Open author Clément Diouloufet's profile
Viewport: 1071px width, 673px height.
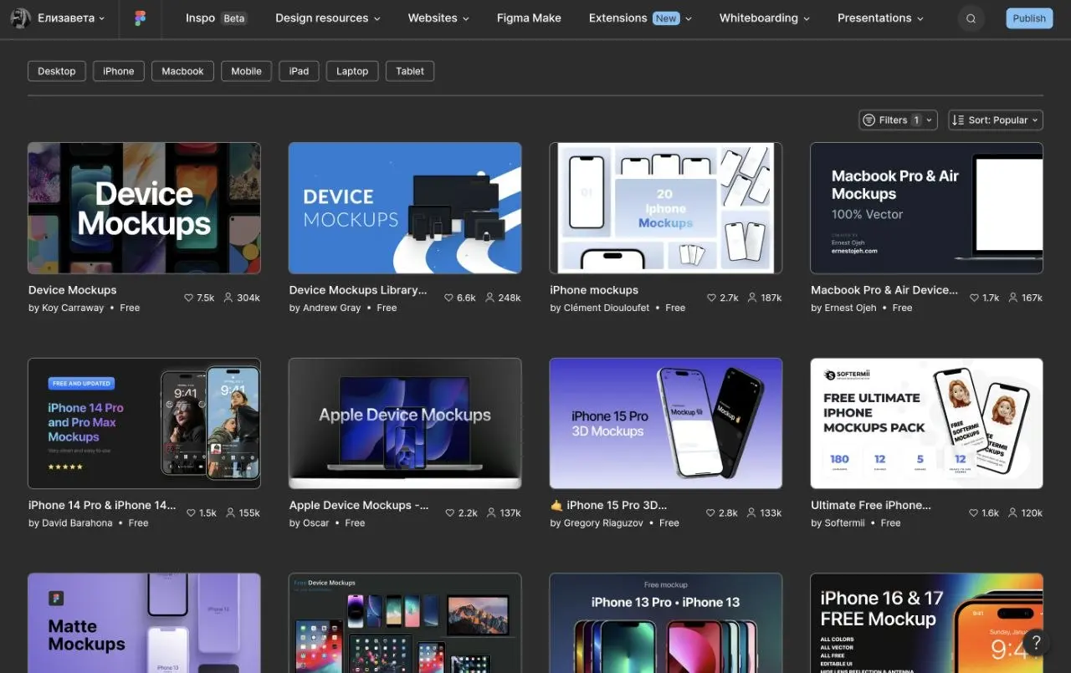(x=607, y=308)
